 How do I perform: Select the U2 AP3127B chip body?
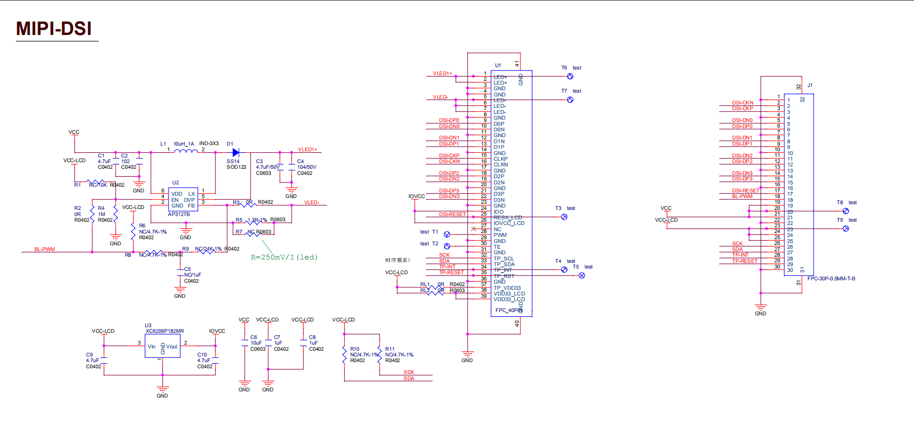183,199
